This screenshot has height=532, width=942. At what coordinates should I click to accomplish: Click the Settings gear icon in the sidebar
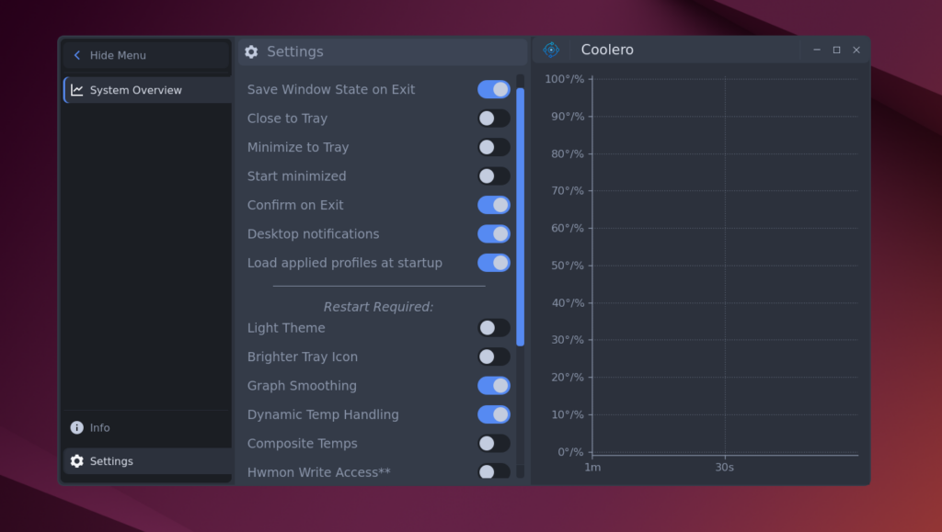[76, 461]
